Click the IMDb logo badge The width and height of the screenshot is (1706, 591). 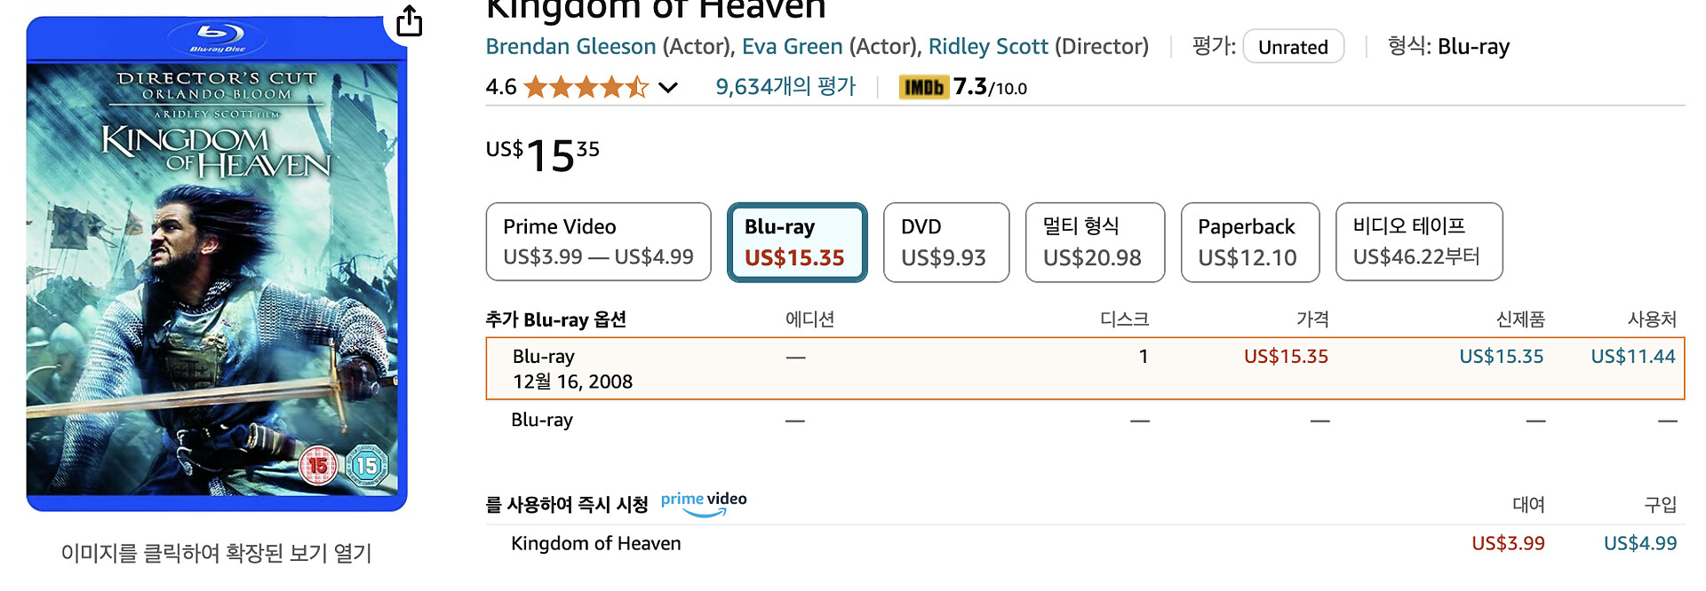coord(924,87)
